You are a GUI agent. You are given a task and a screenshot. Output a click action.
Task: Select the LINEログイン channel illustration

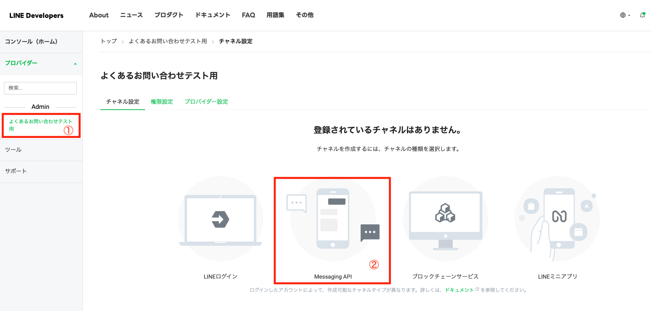pyautogui.click(x=221, y=219)
